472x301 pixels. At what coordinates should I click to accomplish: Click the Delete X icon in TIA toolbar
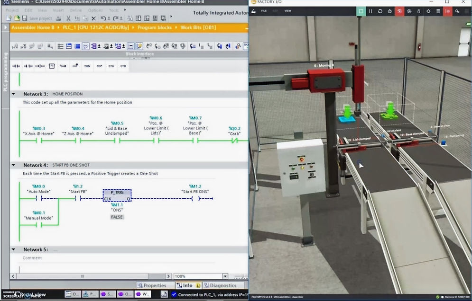(x=93, y=18)
